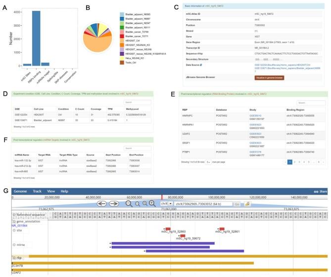Click the m5C_hg19_59672 site marker in track
Screen dimensions: 331x277
[182, 236]
